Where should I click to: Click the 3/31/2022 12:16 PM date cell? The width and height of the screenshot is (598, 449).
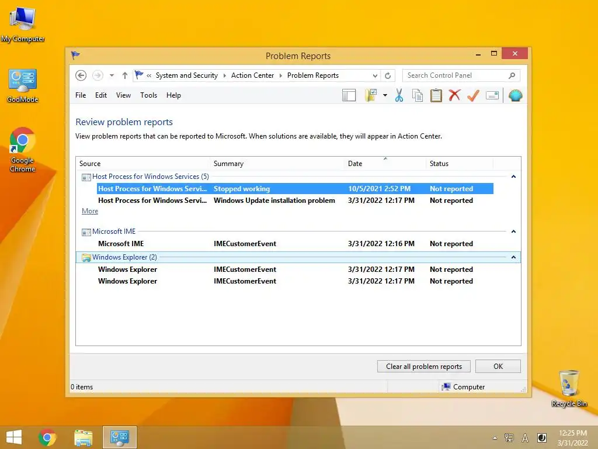381,244
